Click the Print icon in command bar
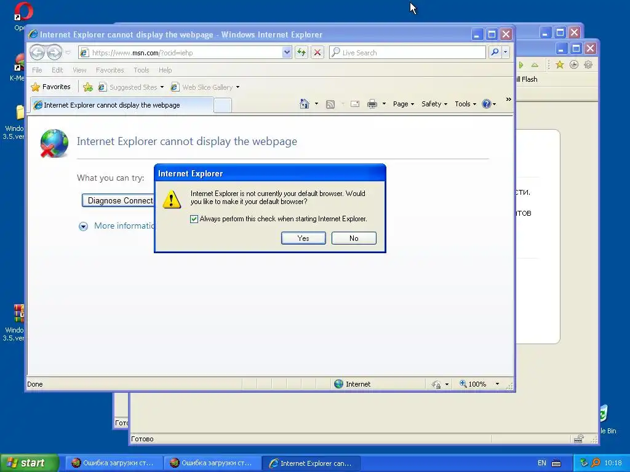This screenshot has width=630, height=472. point(372,104)
